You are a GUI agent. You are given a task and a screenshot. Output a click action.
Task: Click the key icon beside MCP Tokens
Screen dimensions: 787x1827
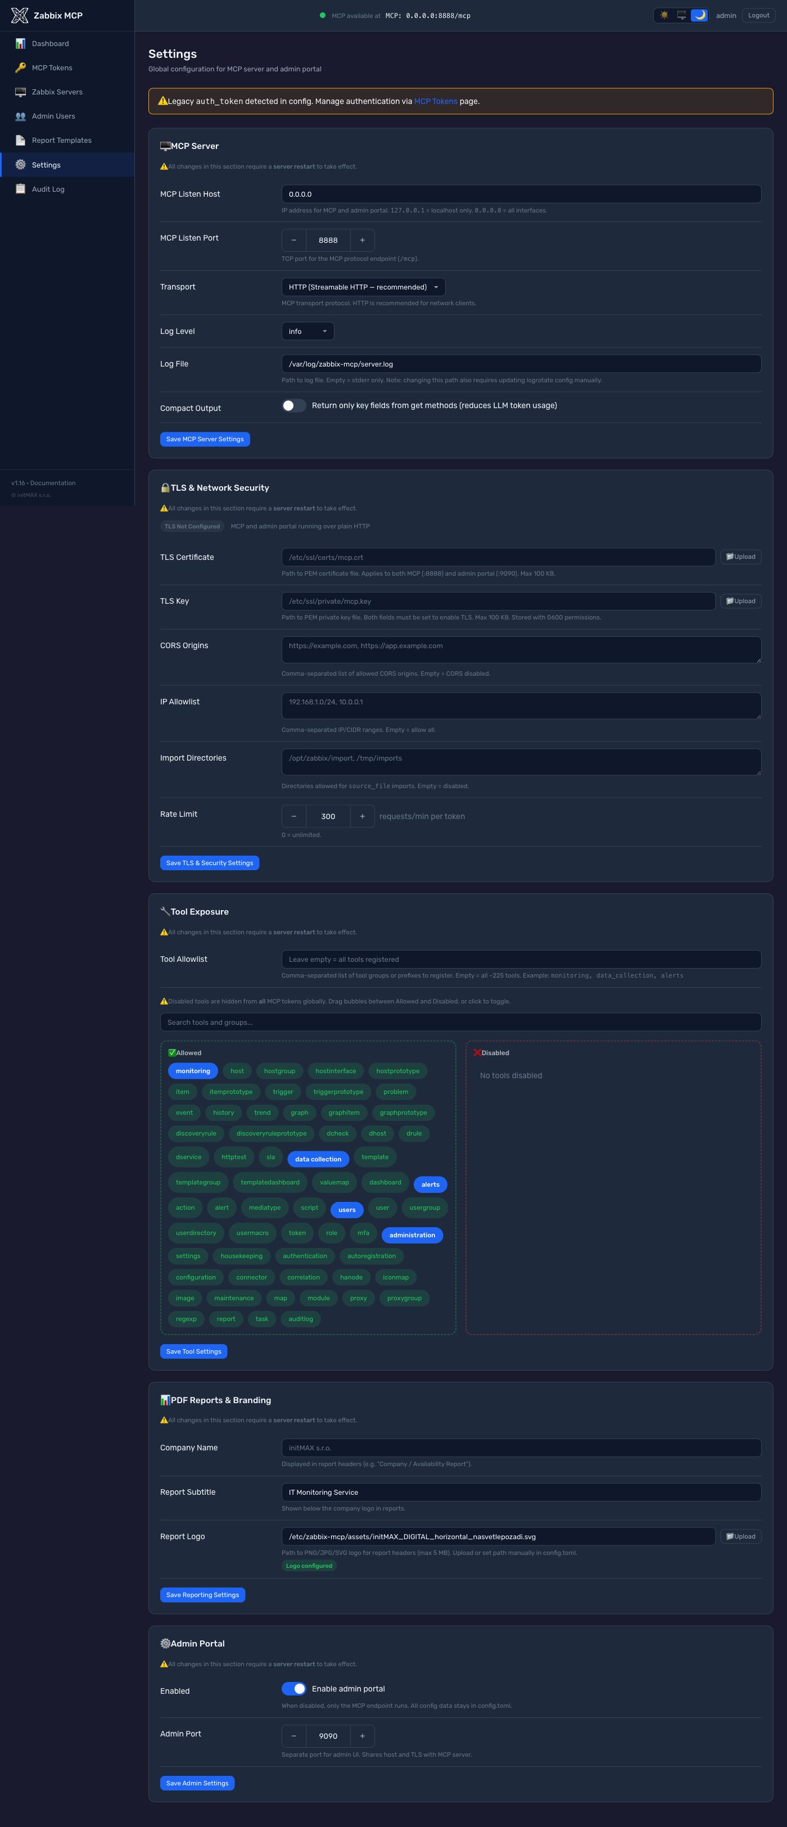click(21, 68)
